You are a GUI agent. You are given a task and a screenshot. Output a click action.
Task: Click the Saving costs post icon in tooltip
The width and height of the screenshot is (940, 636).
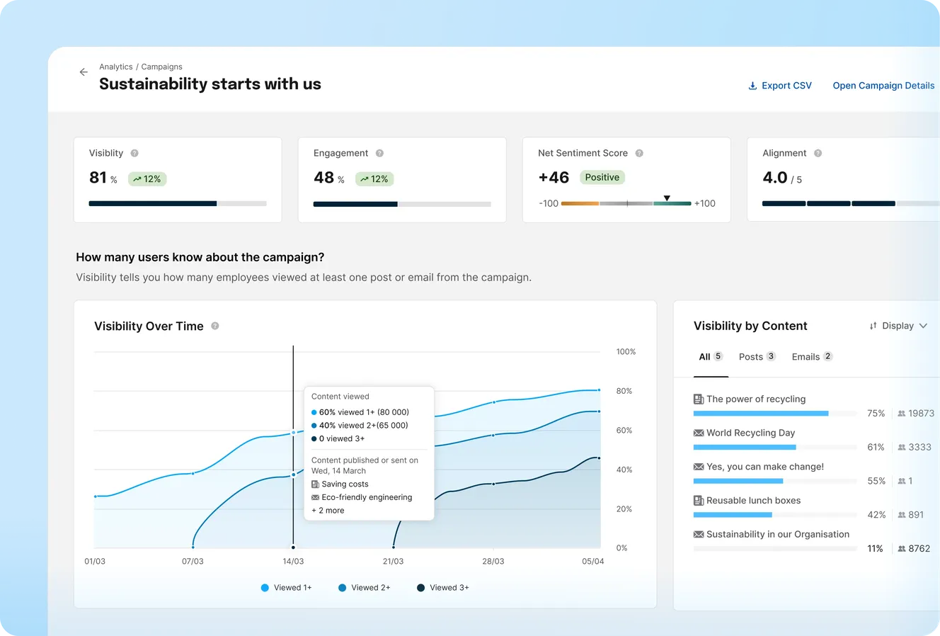pyautogui.click(x=315, y=484)
